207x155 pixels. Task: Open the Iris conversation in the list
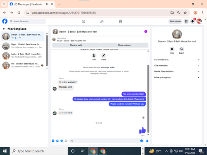click(23, 65)
